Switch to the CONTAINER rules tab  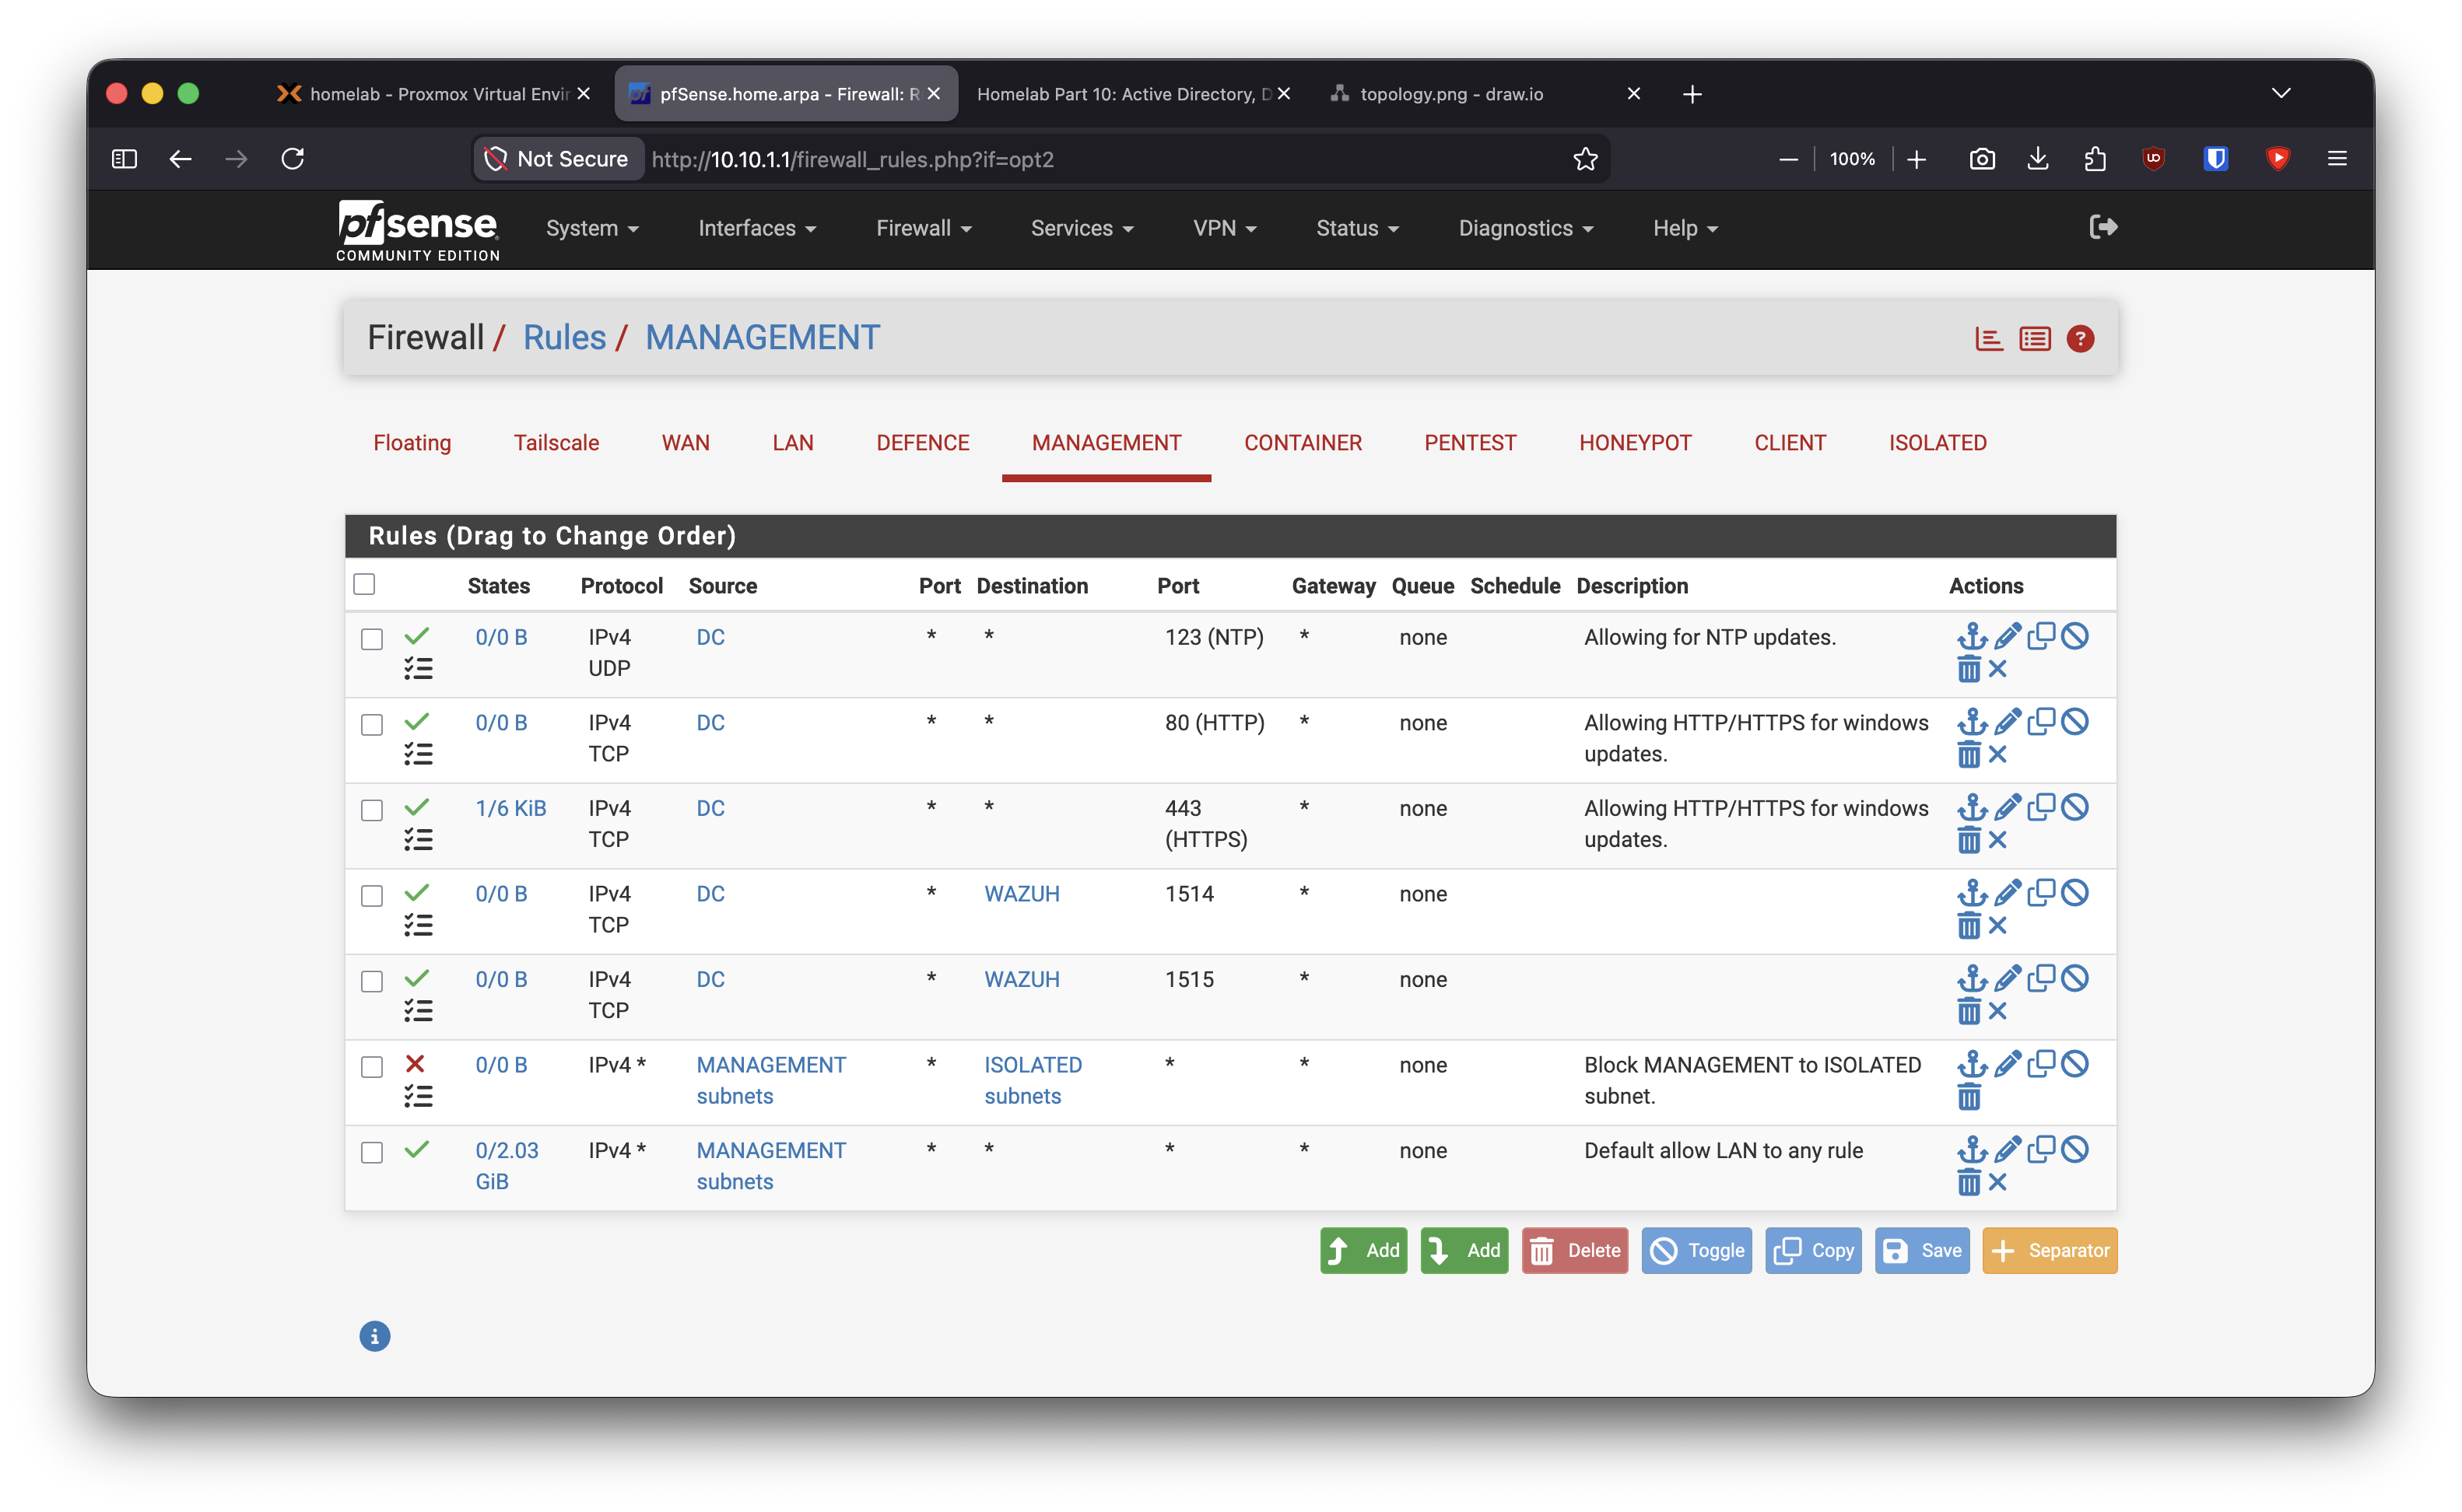(1303, 442)
